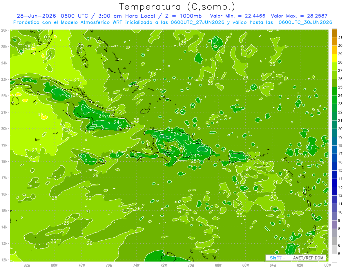Pick the yellow swatch between 28 and 29
348x269 pixels.
point(334,58)
